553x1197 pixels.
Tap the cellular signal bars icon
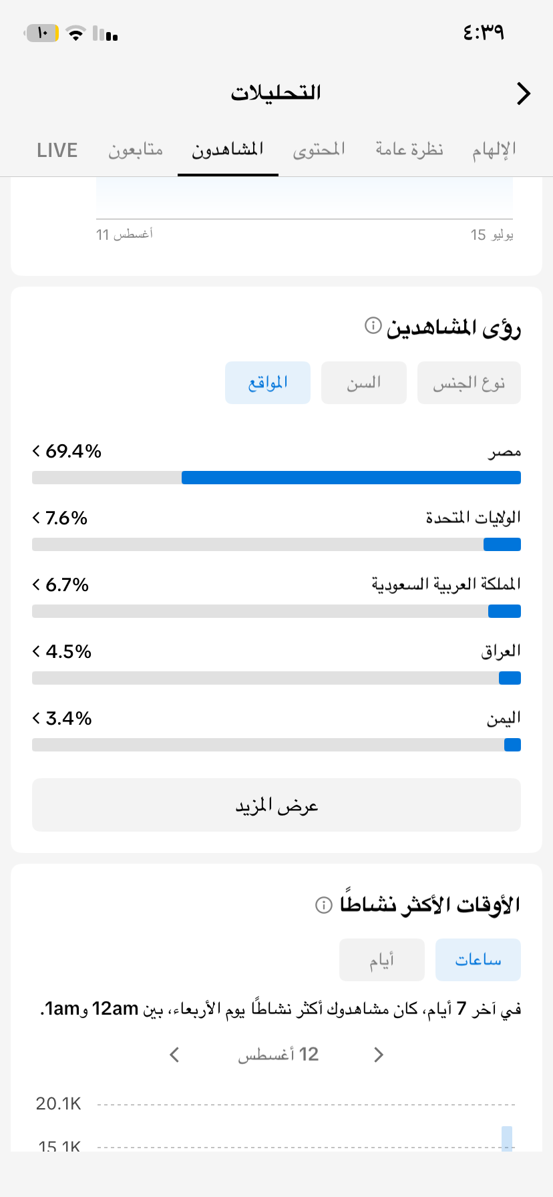pyautogui.click(x=106, y=33)
